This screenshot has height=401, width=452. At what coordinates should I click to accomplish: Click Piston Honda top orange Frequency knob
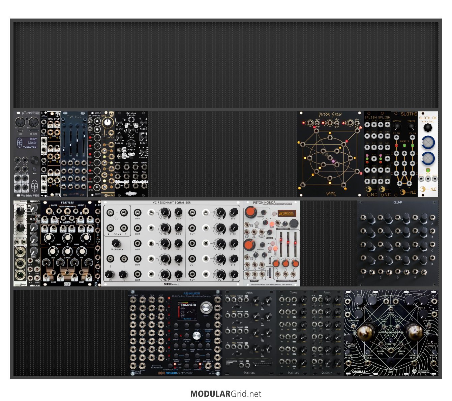pos(251,212)
